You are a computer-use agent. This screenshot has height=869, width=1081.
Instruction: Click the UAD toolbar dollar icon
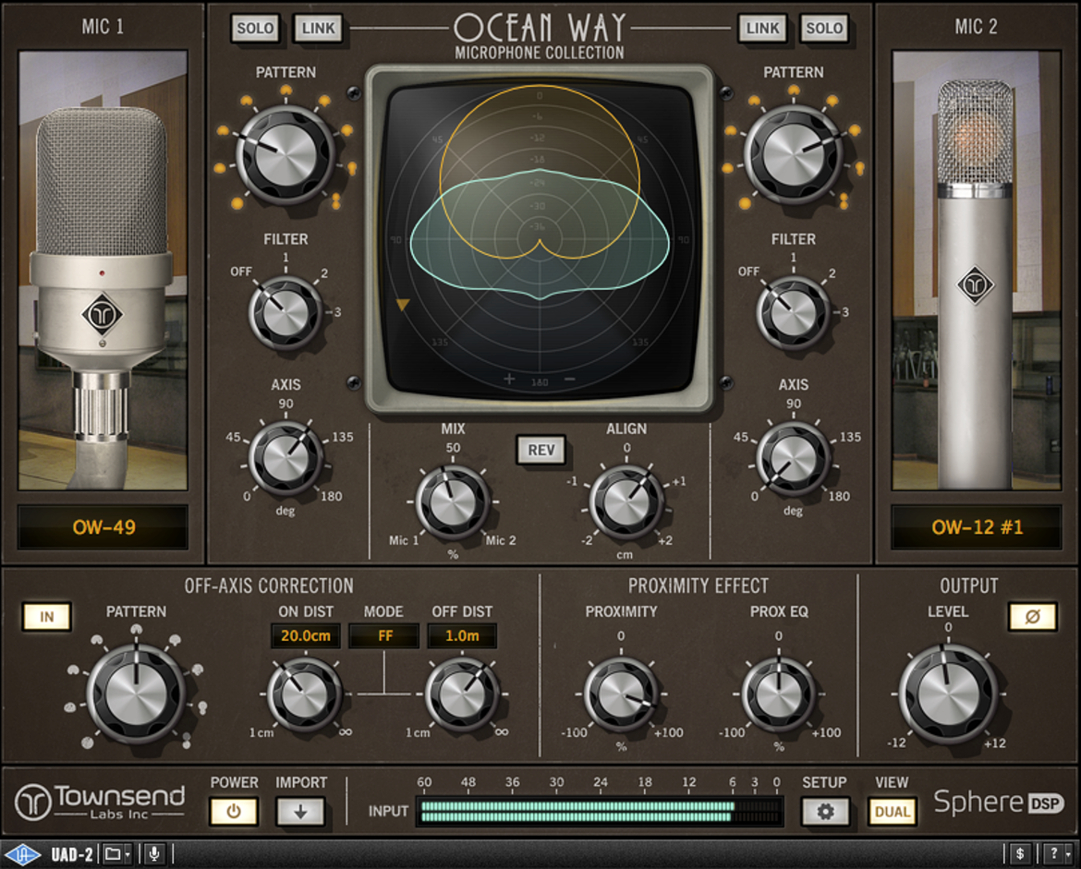coord(1020,855)
